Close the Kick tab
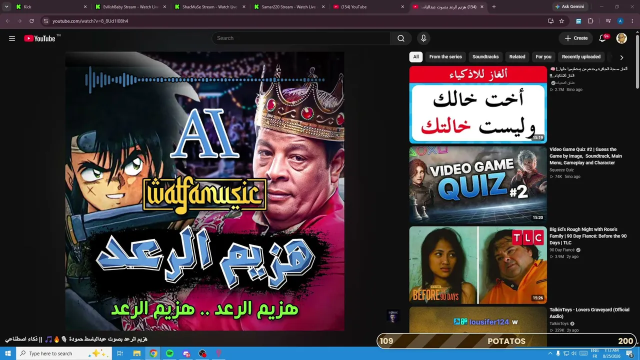 point(85,7)
